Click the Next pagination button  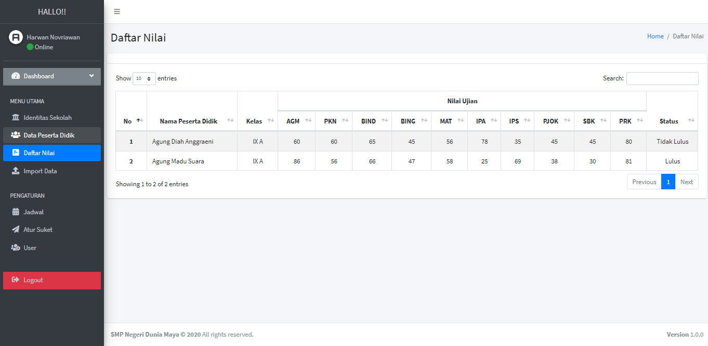686,182
